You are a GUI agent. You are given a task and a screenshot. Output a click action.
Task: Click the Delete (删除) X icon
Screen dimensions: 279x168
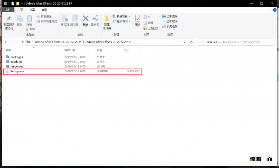point(86,19)
